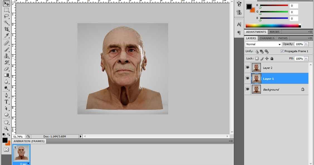
Task: Toggle Quick Mask mode
Action: [6, 150]
